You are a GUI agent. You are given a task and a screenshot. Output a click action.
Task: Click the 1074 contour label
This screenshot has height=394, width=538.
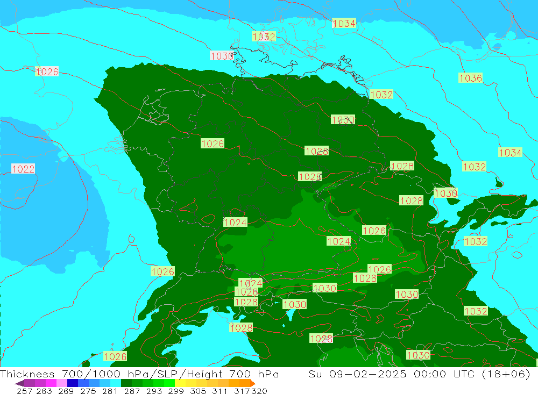tap(251, 283)
